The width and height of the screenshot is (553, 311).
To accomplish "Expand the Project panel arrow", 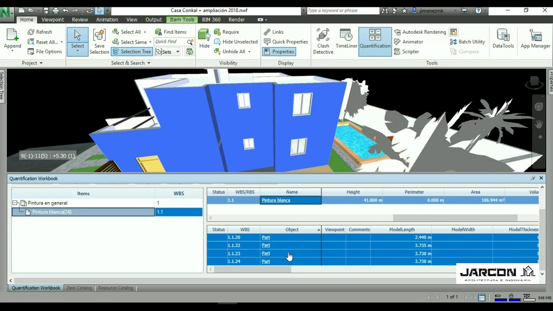I will tap(41, 63).
